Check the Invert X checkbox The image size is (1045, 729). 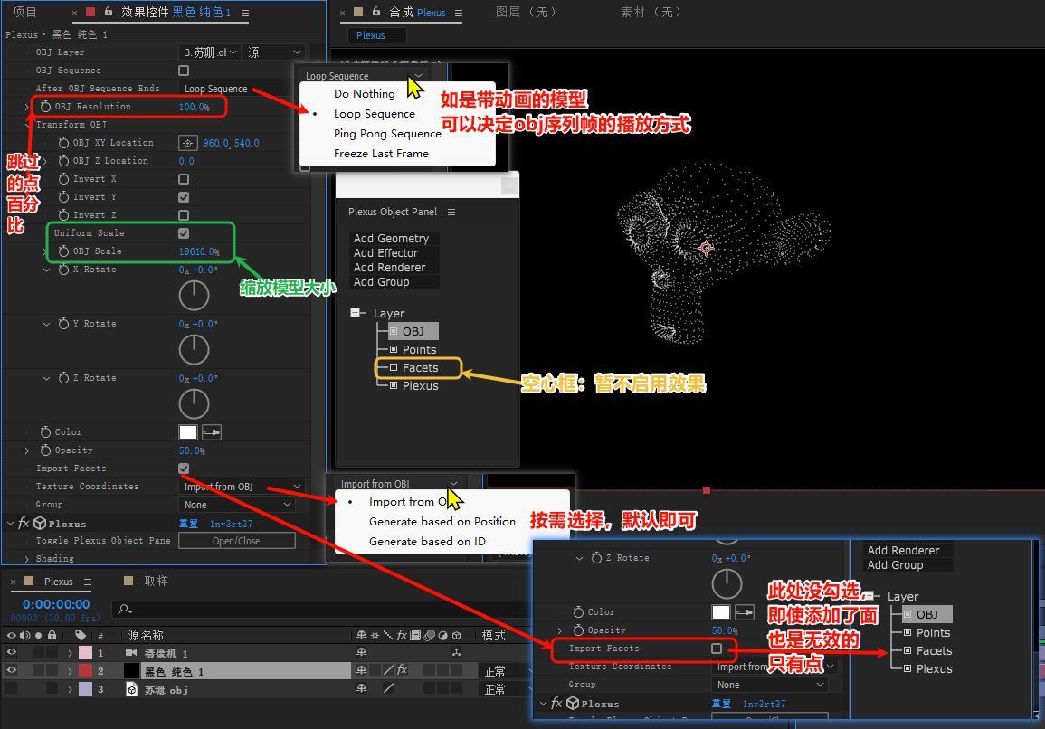point(184,178)
